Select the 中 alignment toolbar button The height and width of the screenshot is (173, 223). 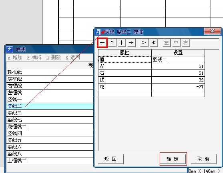pos(176,43)
